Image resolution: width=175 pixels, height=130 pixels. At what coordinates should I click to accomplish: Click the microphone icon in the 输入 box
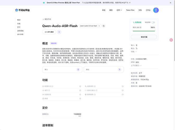click(78, 69)
